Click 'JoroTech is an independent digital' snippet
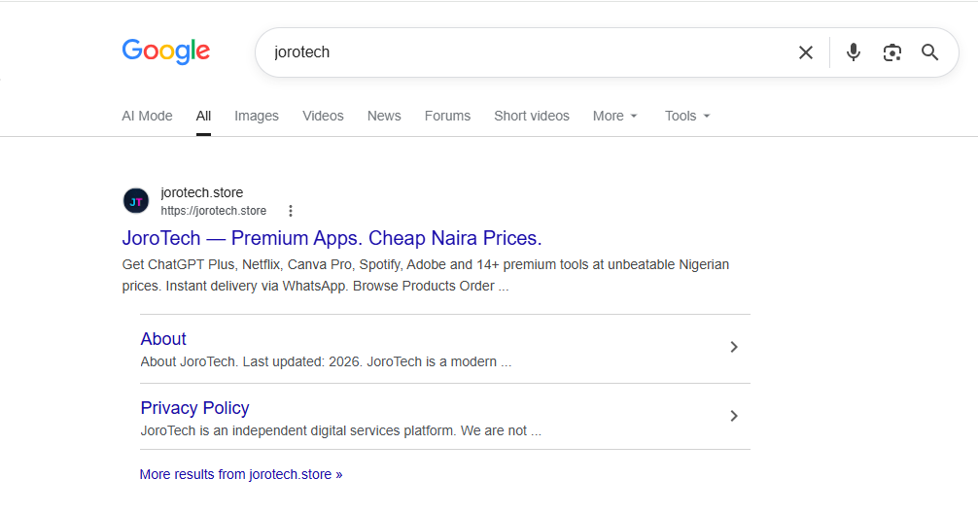978x513 pixels. [340, 430]
